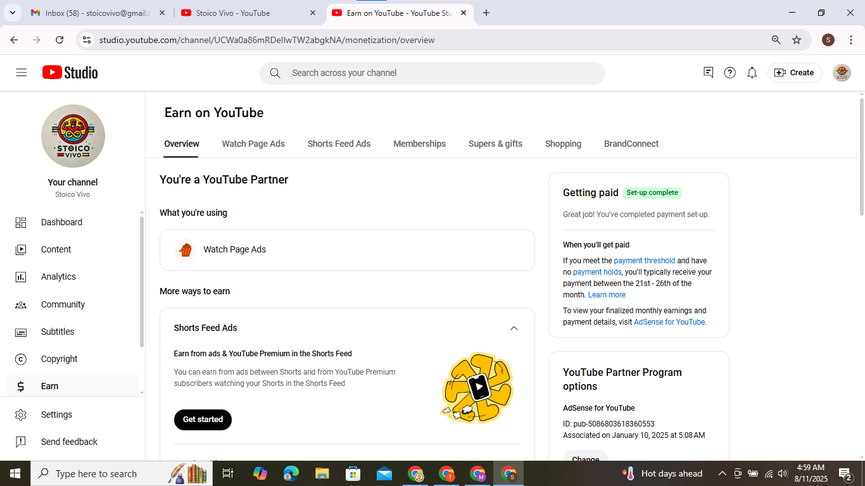Select the Earn sidebar item
Screen dimensions: 865x486
click(x=73, y=386)
